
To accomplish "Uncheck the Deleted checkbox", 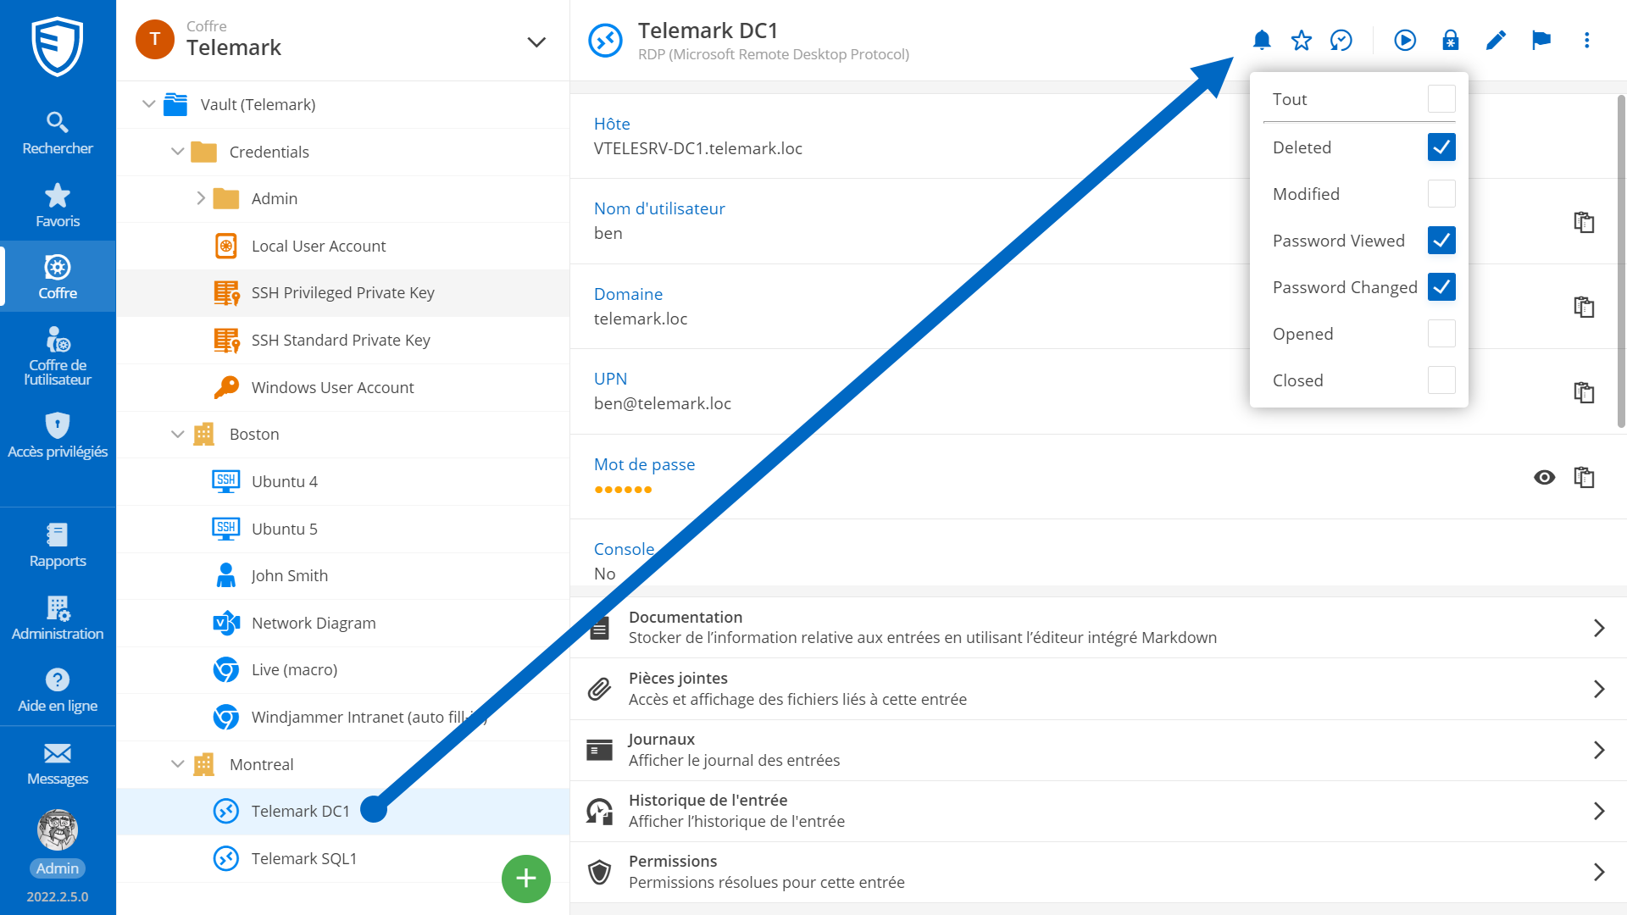I will 1441,147.
